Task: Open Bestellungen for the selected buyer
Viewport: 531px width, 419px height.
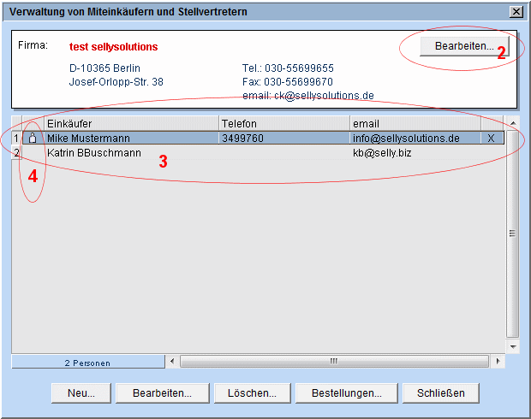Action: coord(347,393)
